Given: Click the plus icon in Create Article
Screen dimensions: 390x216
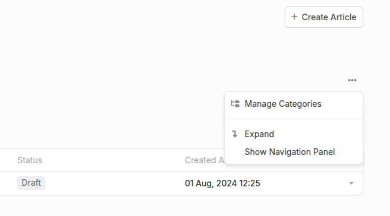Looking at the screenshot, I should (x=294, y=17).
